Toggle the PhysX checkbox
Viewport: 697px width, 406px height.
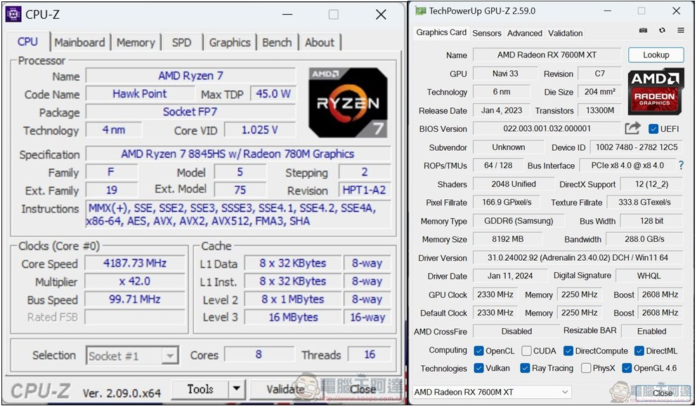coord(586,368)
